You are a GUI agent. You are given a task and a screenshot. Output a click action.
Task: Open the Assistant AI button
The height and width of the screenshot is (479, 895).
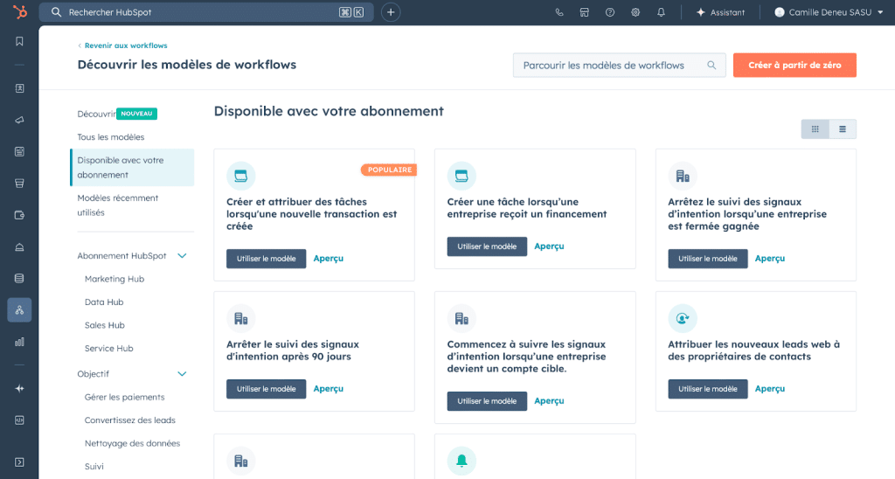(720, 12)
